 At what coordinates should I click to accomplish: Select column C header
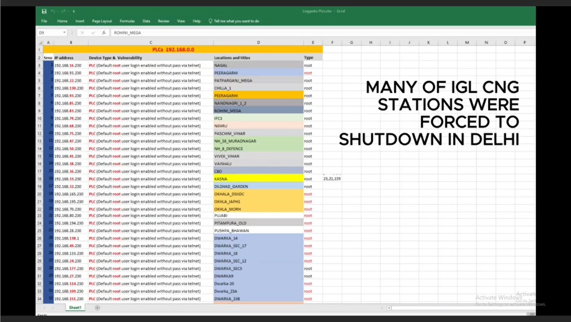click(151, 42)
